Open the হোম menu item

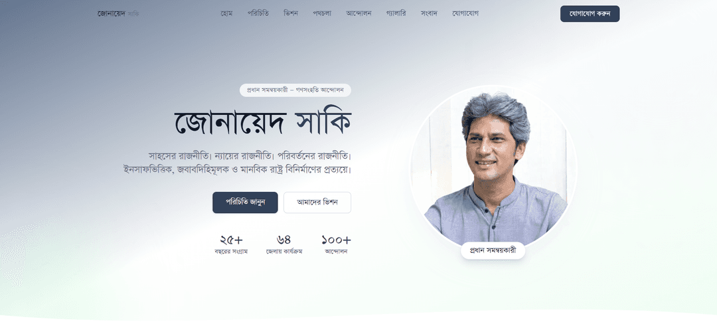click(x=226, y=13)
